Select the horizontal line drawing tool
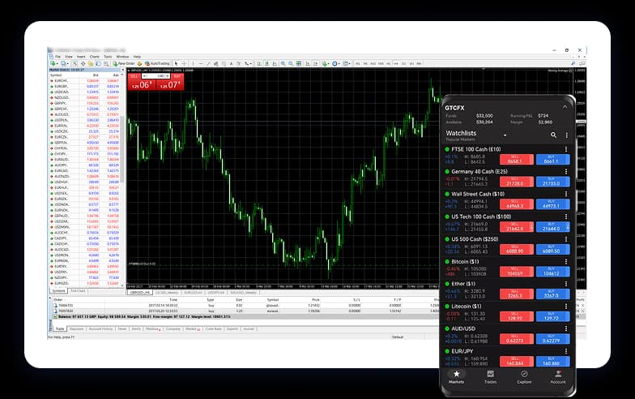The width and height of the screenshot is (635, 399). click(201, 63)
